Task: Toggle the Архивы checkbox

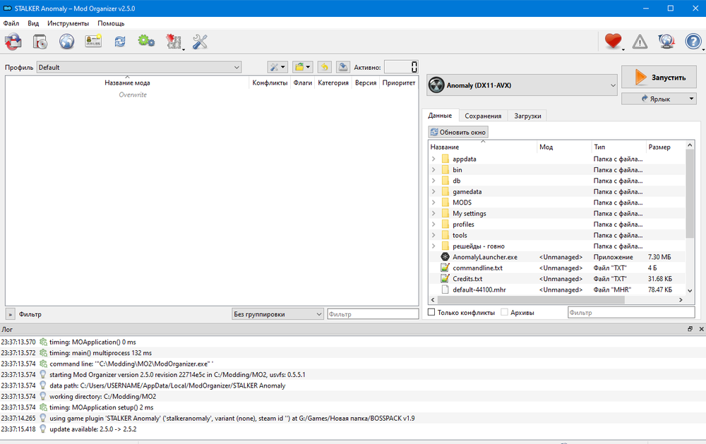Action: click(504, 312)
